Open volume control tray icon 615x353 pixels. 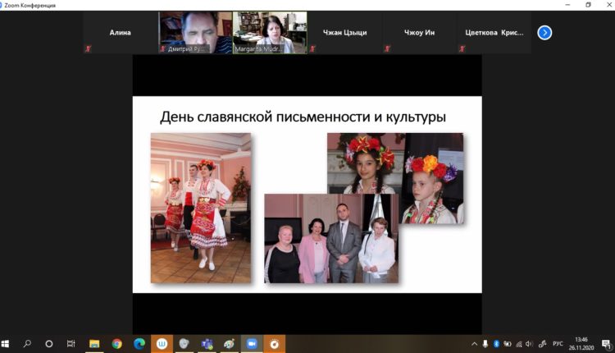click(x=530, y=344)
